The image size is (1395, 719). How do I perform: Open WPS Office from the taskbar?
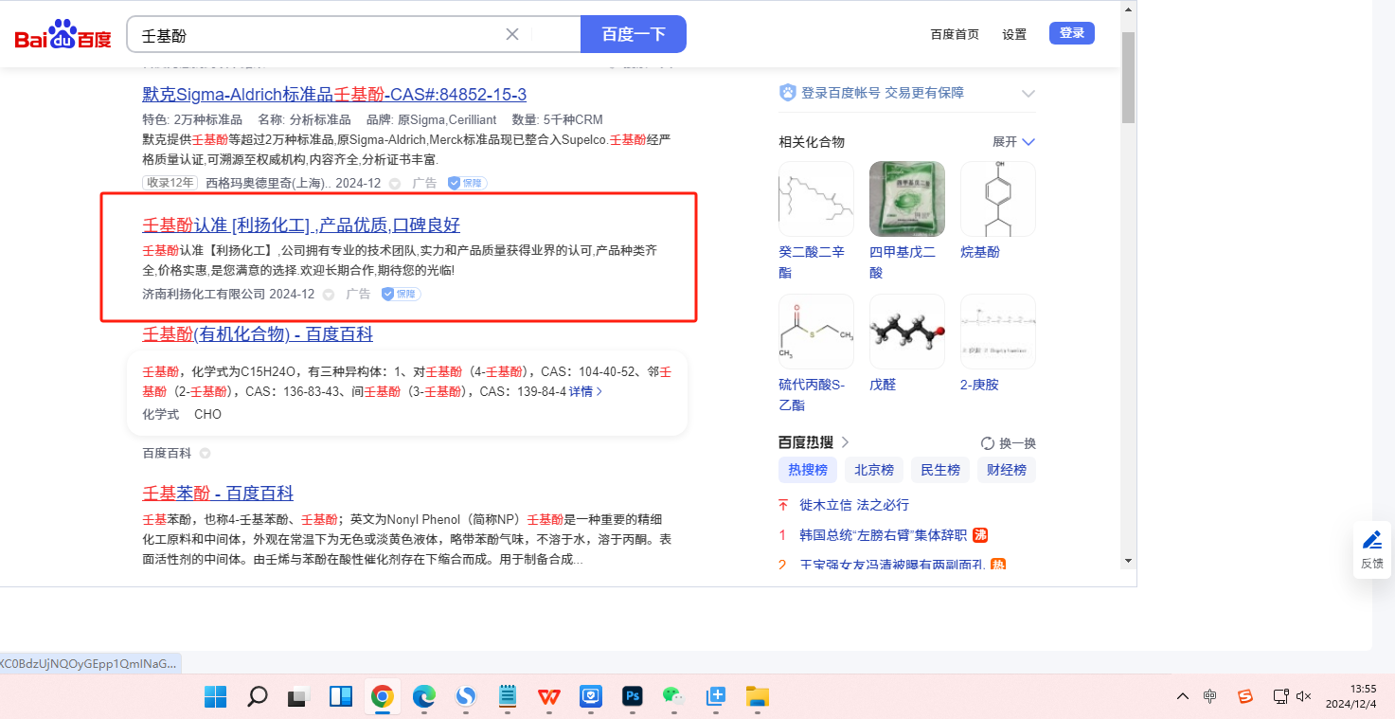coord(549,697)
